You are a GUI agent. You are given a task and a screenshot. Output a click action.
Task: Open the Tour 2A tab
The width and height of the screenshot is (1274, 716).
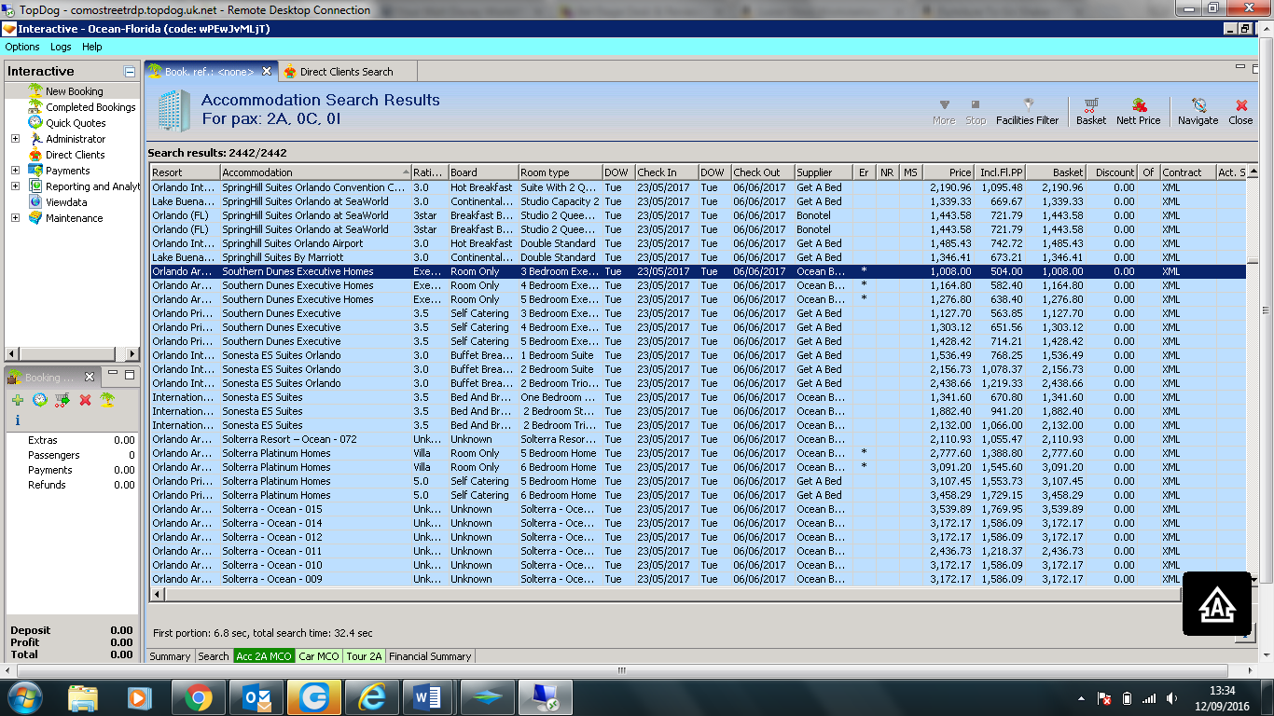[x=364, y=656]
